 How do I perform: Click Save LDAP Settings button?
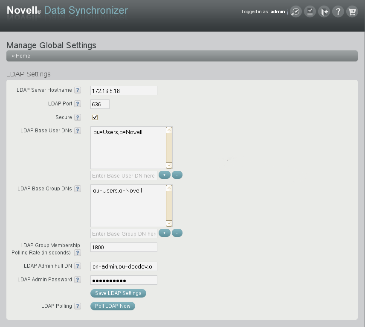tap(118, 293)
